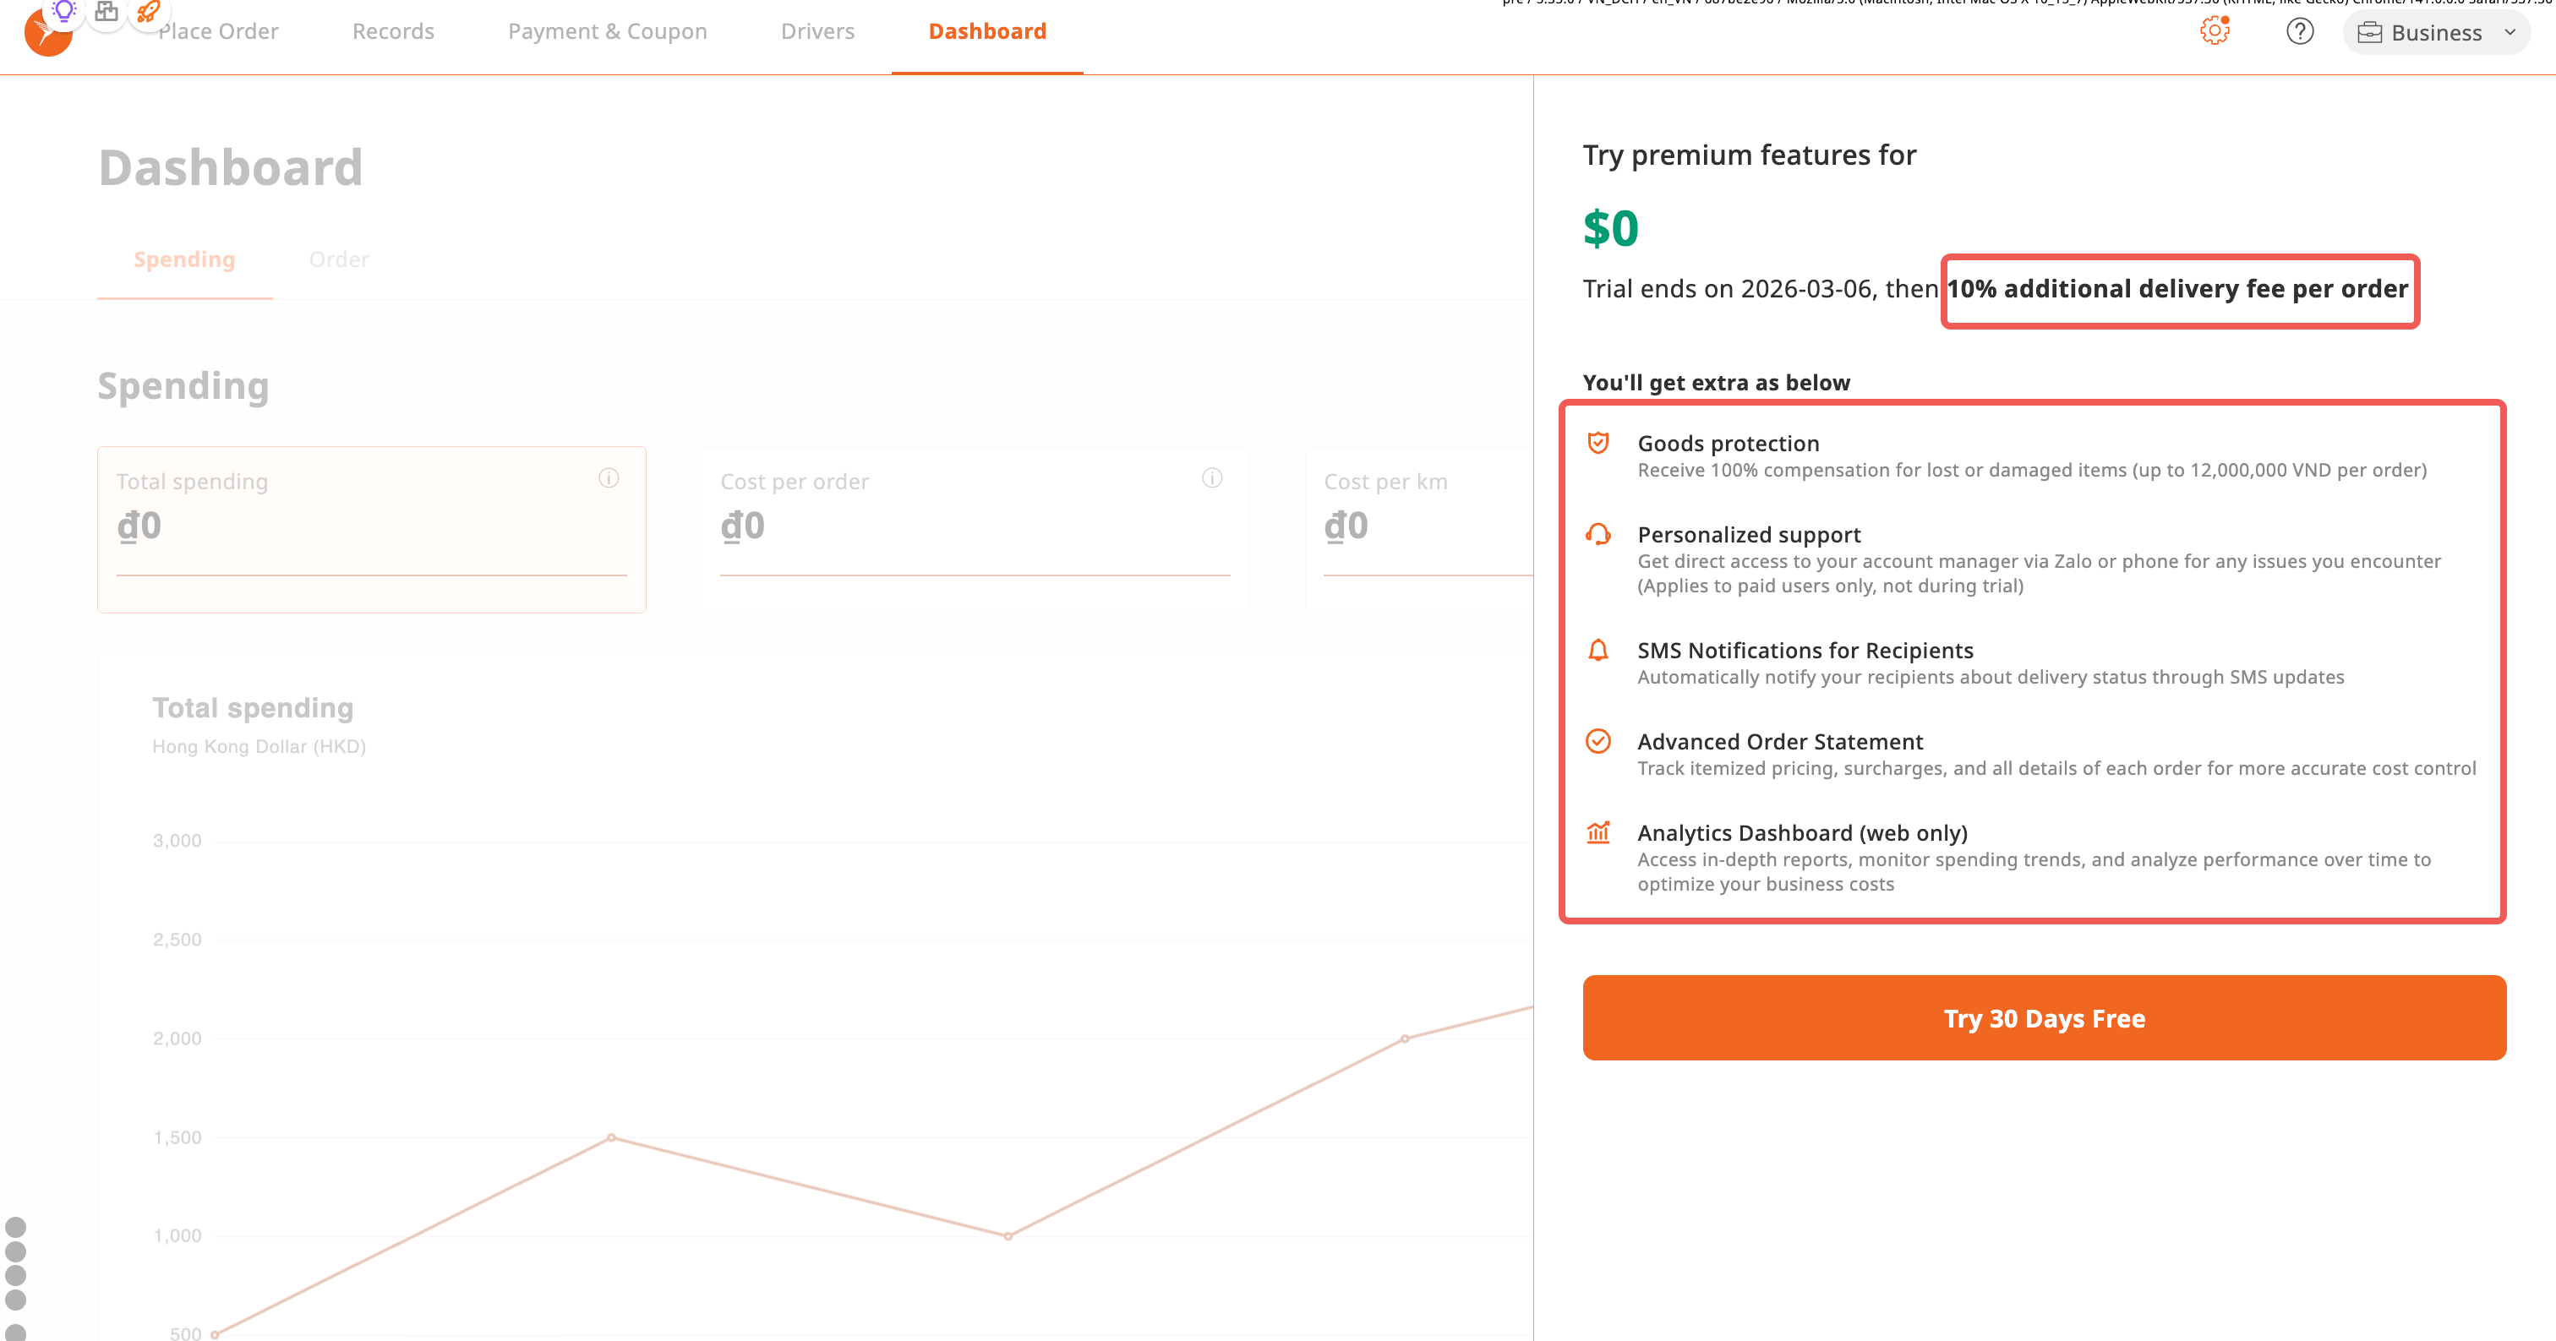The height and width of the screenshot is (1341, 2556).
Task: Click 10% additional delivery fee per order text
Action: coord(2178,289)
